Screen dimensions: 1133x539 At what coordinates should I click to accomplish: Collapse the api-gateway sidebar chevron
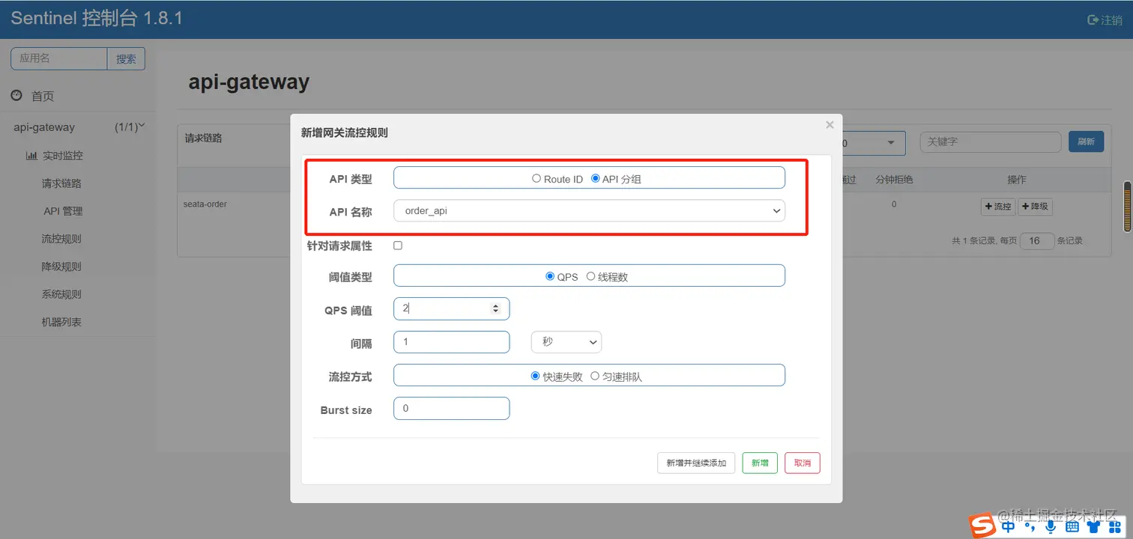[142, 126]
